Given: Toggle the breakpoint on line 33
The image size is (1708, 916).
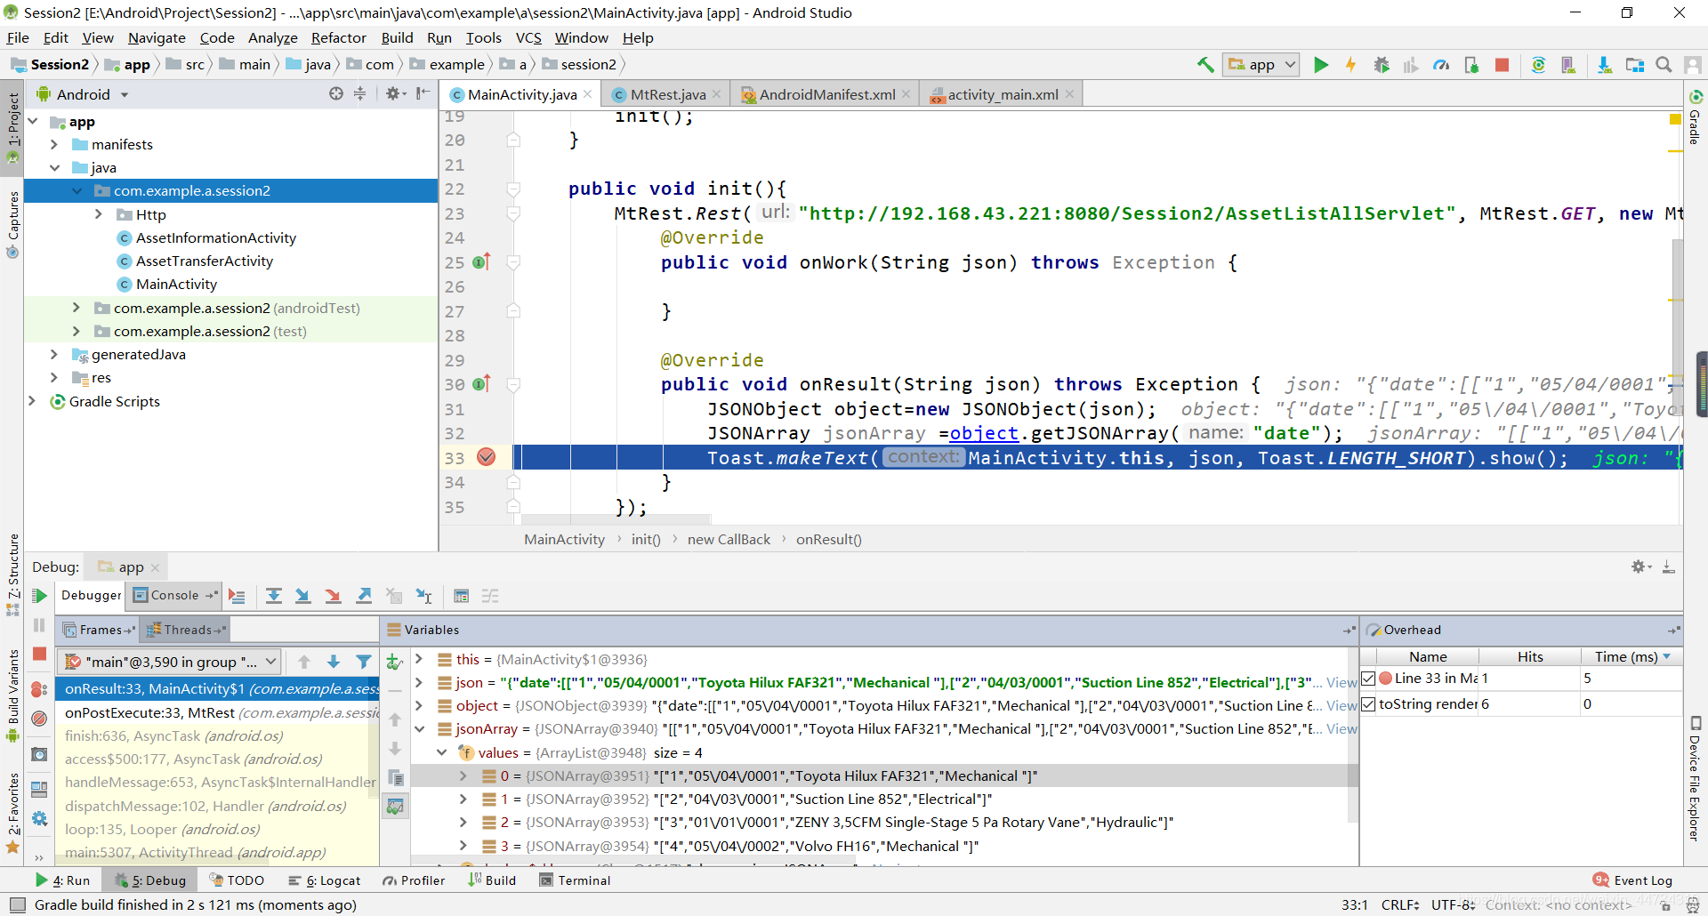Looking at the screenshot, I should click(486, 457).
